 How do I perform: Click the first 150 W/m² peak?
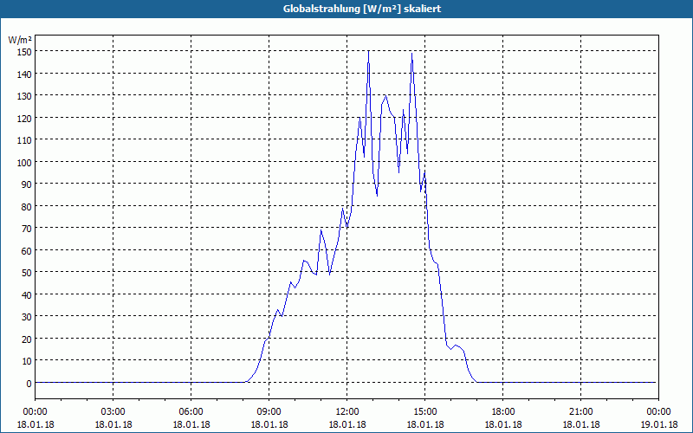pos(369,52)
